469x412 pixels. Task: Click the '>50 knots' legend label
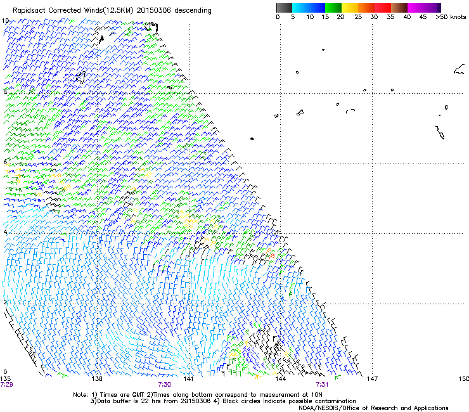pos(451,17)
